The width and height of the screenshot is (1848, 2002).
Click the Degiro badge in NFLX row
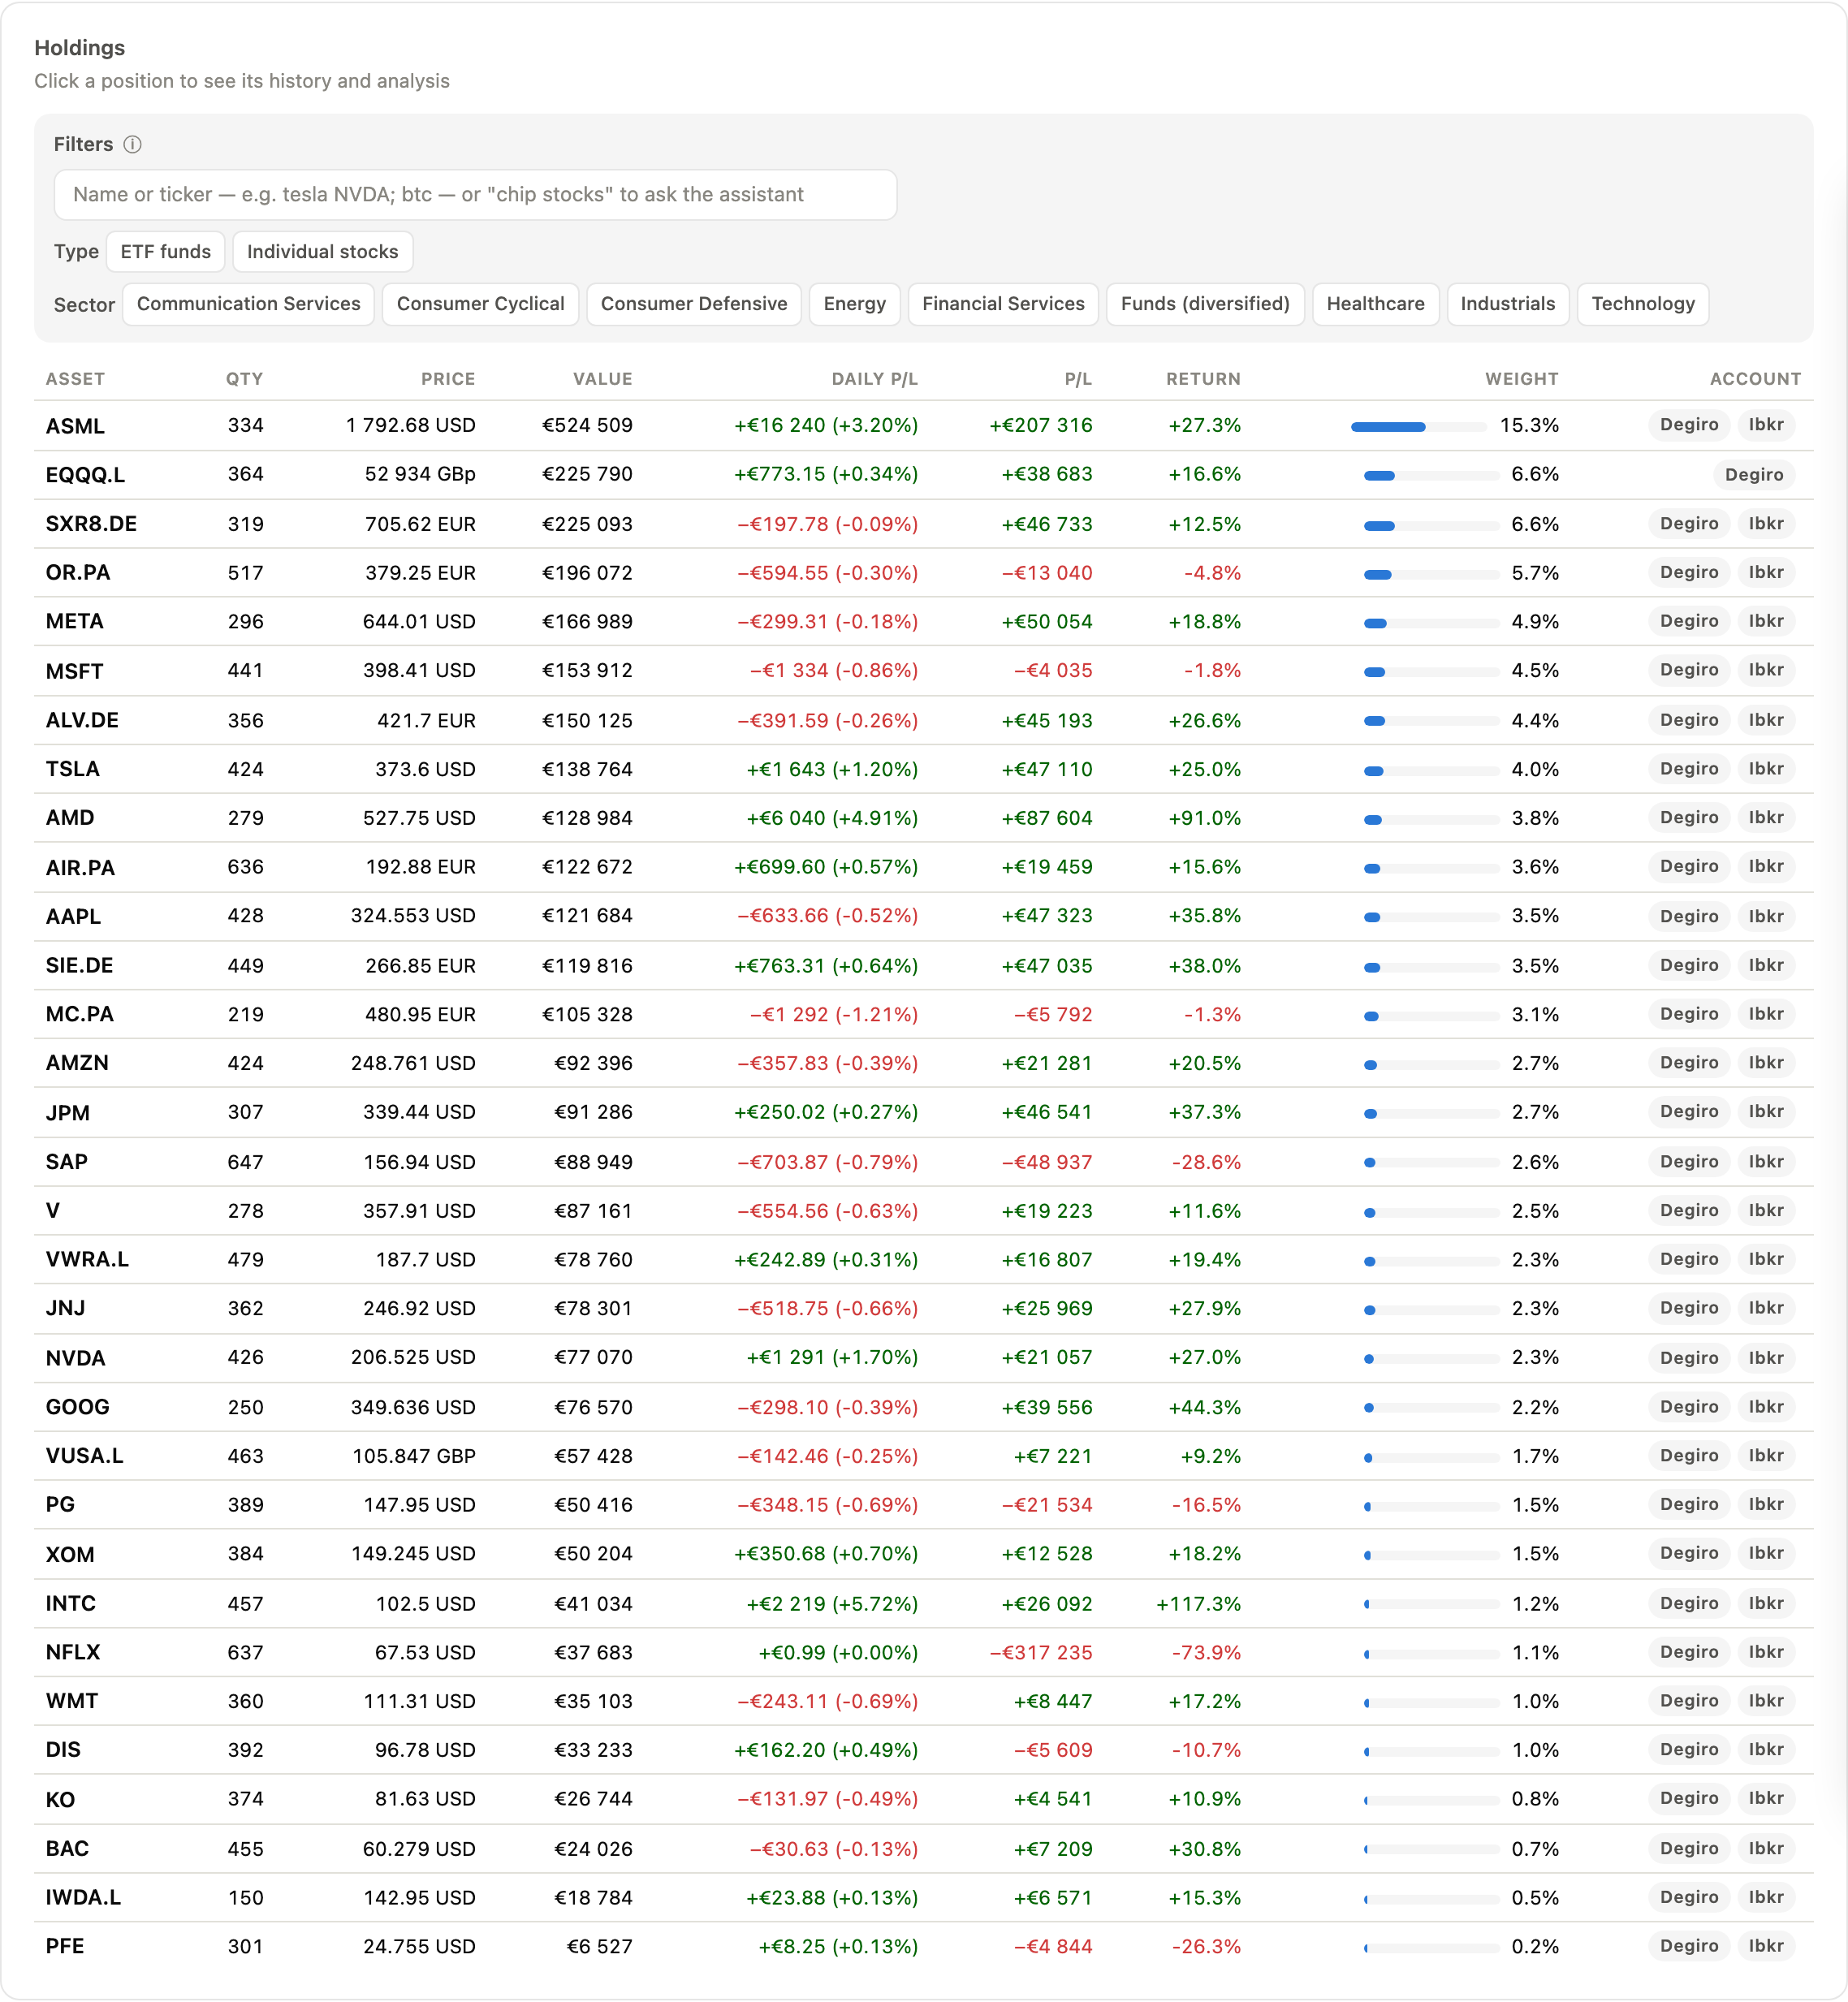[x=1689, y=1652]
